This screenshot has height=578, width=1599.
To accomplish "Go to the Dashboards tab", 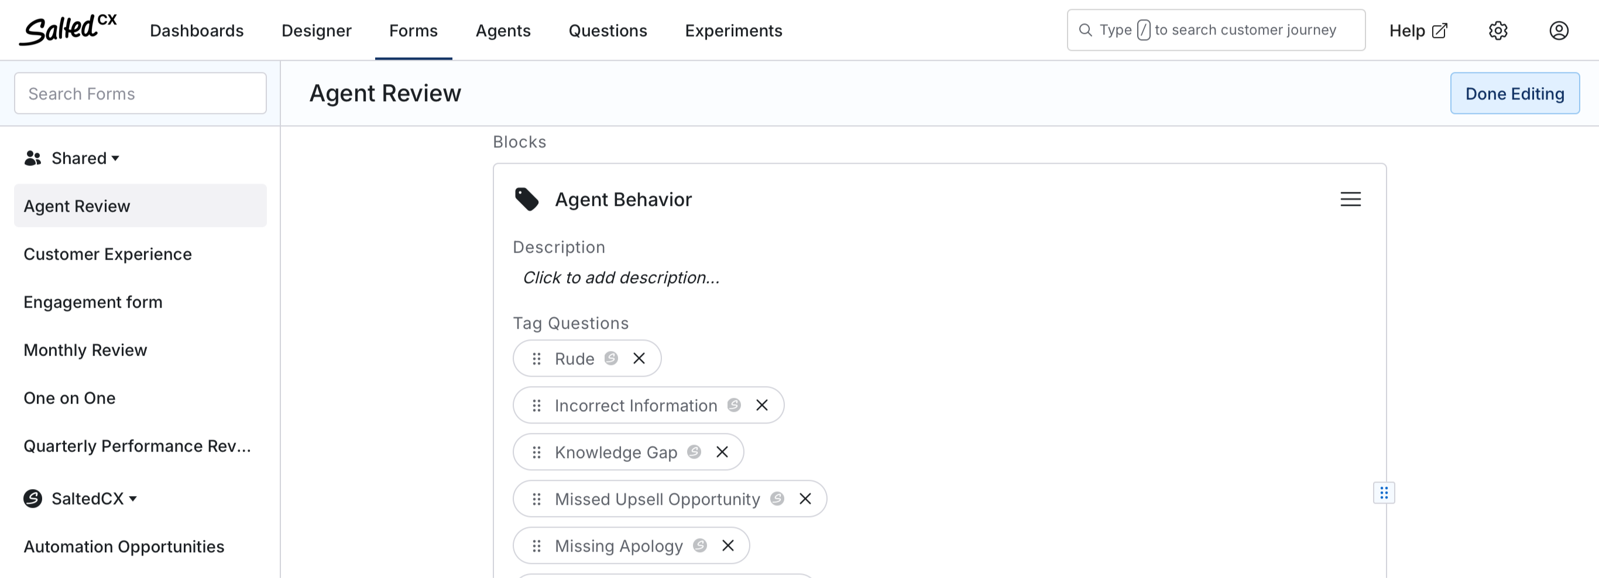I will (197, 30).
